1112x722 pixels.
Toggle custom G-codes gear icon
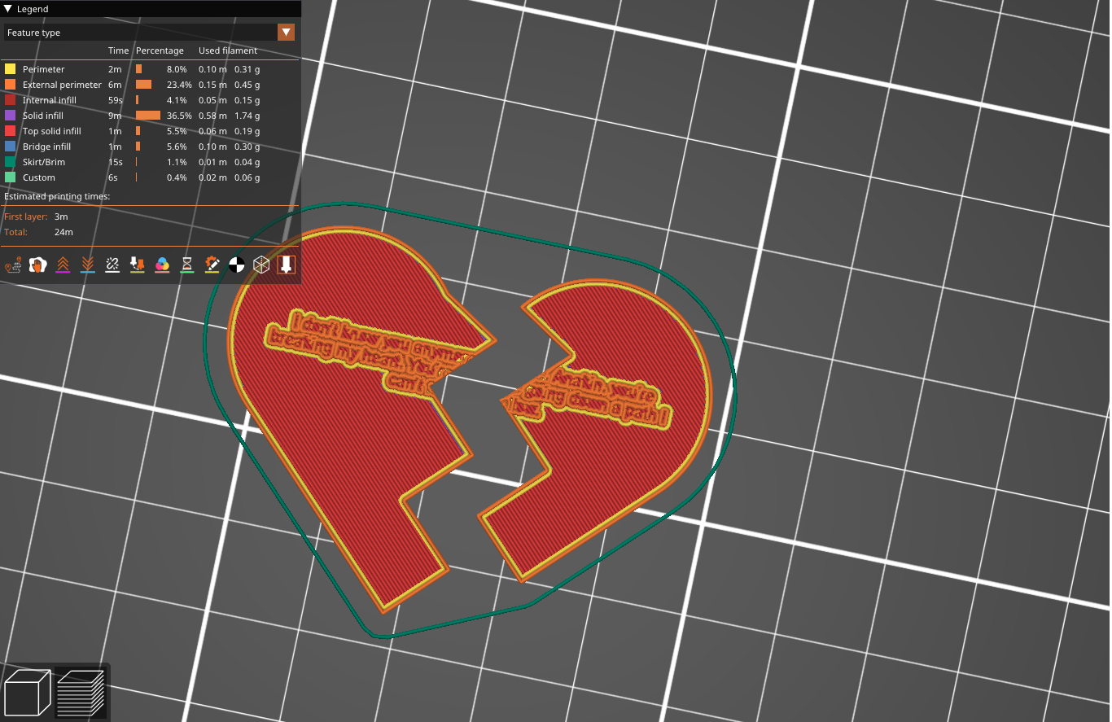pyautogui.click(x=212, y=265)
